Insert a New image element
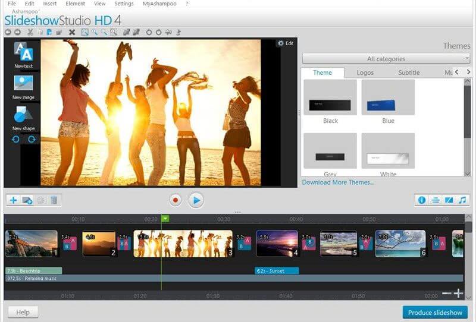This screenshot has width=476, height=322. tap(23, 87)
